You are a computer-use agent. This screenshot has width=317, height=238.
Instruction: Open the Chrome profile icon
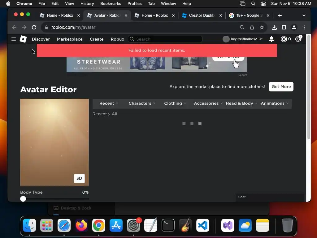294,27
